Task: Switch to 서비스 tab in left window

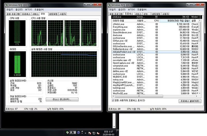Action: pyautogui.click(x=36, y=14)
